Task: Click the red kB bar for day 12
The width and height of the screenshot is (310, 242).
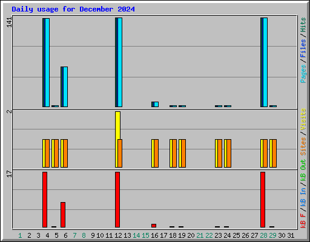Action: coord(117,200)
